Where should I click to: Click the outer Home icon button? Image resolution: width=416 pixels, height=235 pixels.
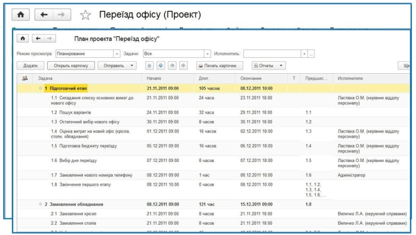21,14
